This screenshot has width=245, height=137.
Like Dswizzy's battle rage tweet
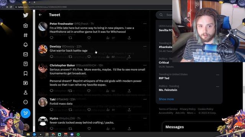coord(89,57)
